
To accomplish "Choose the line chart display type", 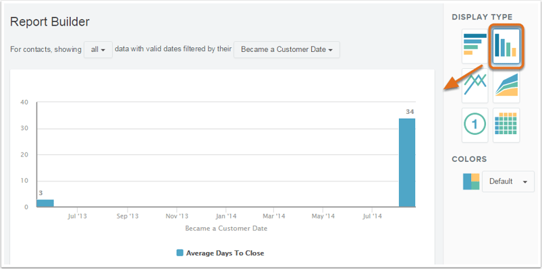I will 475,86.
